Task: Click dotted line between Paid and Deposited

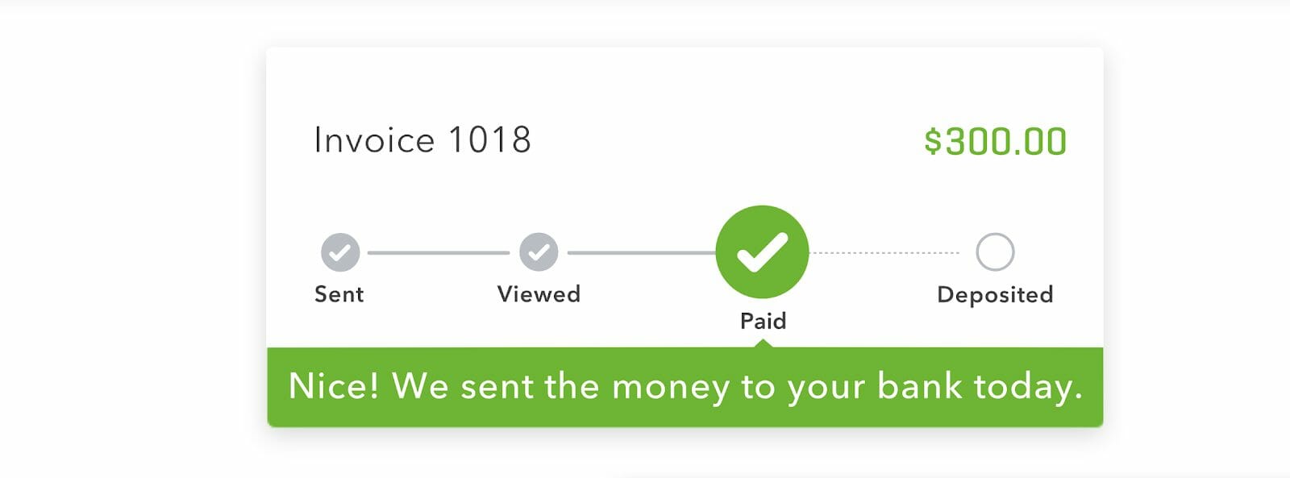Action: point(884,253)
